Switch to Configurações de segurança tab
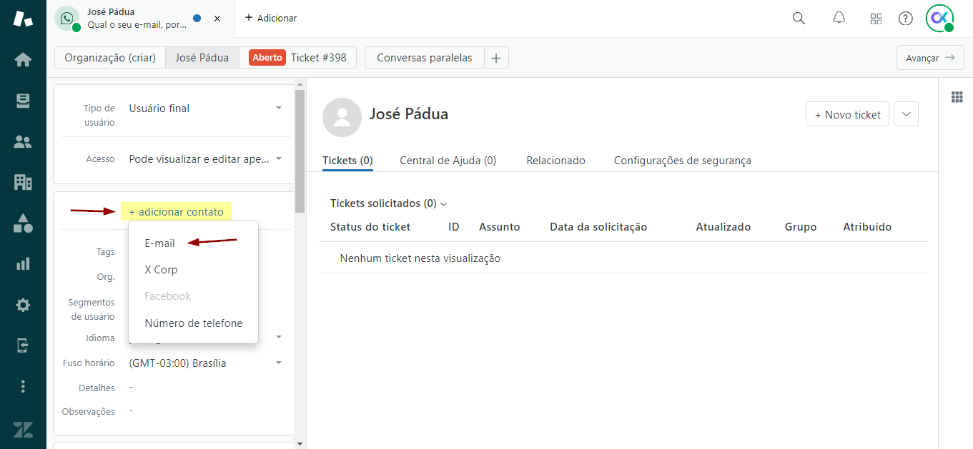The image size is (973, 449). (x=682, y=161)
